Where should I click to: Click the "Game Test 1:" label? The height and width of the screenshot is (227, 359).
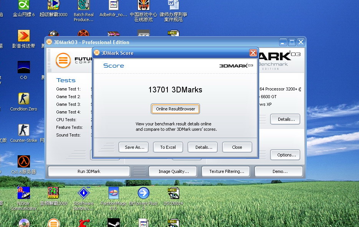click(x=68, y=89)
